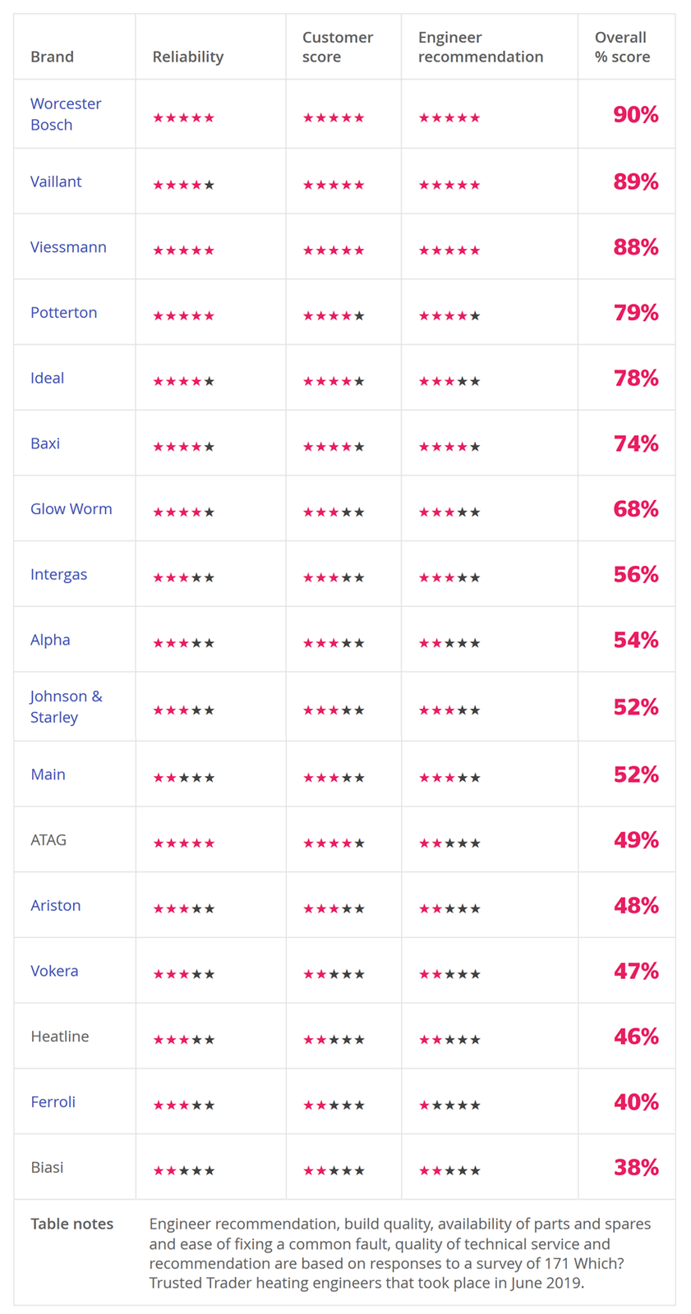Click Ferroli one-star engineer recommendation
The image size is (691, 1314).
tap(449, 1105)
